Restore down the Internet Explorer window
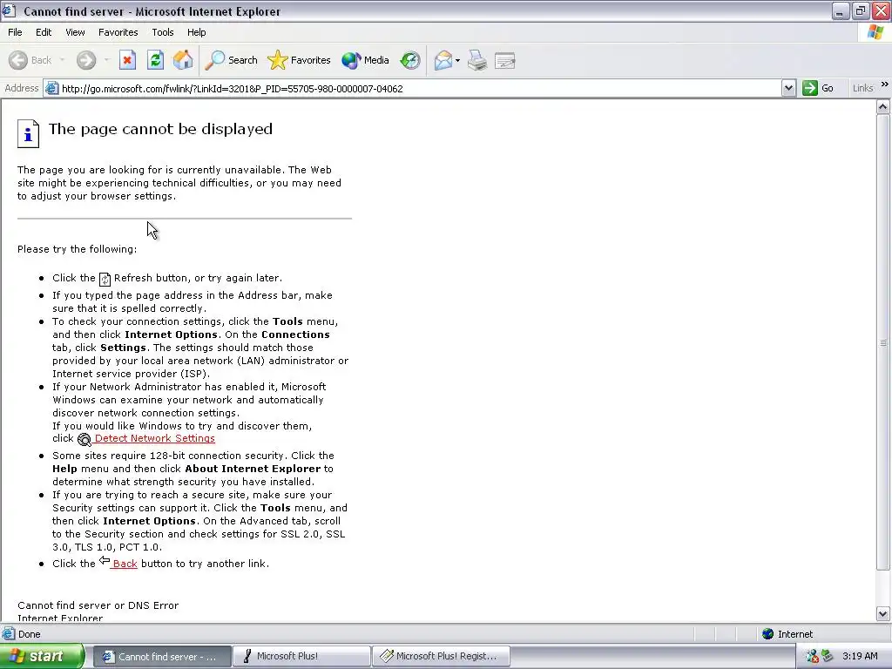The width and height of the screenshot is (892, 669). [x=861, y=10]
